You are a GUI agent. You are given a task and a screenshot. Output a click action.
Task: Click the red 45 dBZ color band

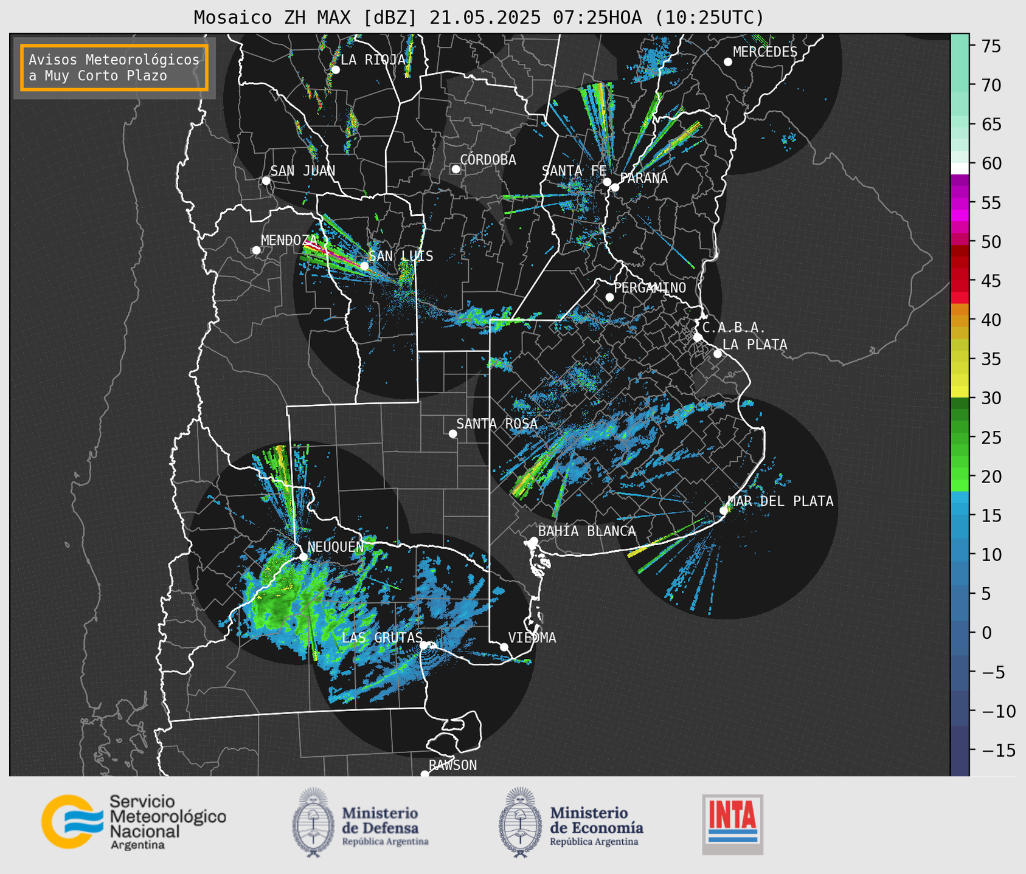point(960,280)
